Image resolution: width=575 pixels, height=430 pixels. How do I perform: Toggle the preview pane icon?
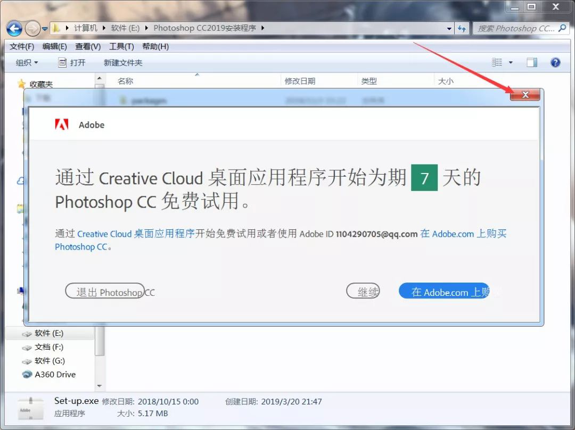(532, 63)
